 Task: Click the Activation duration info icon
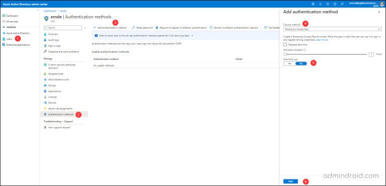tap(305, 50)
